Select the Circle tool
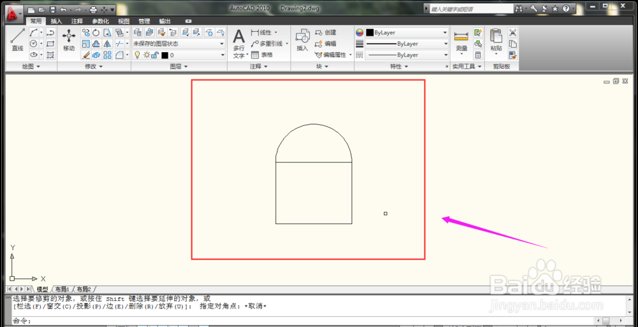This screenshot has width=638, height=327. (x=34, y=44)
